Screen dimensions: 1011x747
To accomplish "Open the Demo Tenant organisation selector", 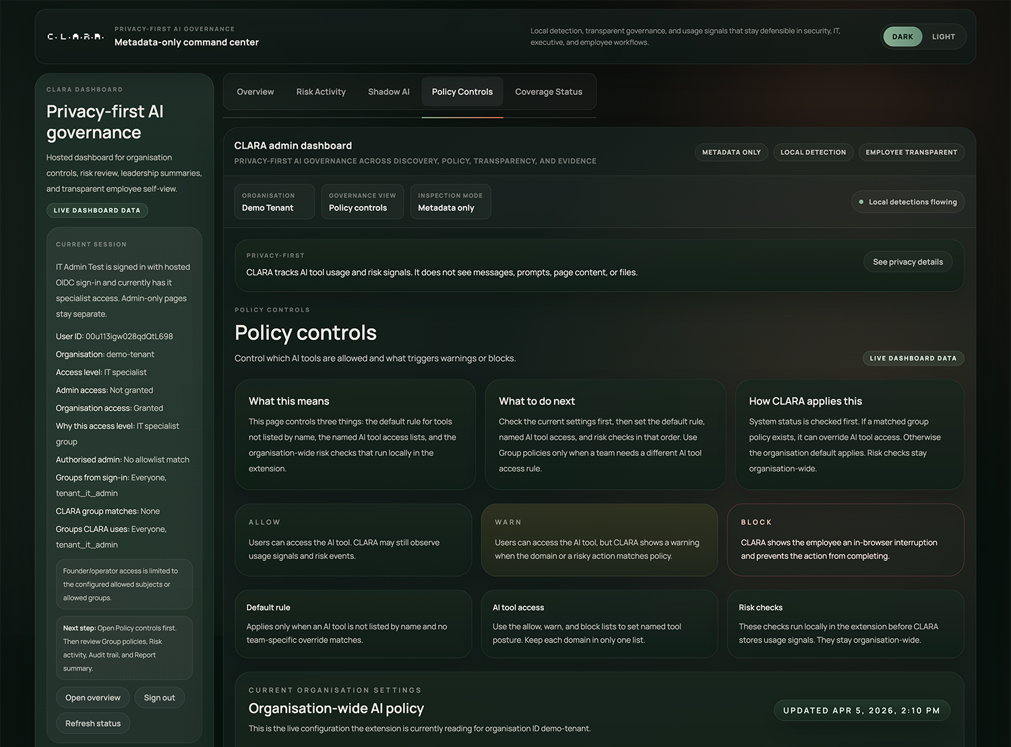I will click(x=274, y=201).
